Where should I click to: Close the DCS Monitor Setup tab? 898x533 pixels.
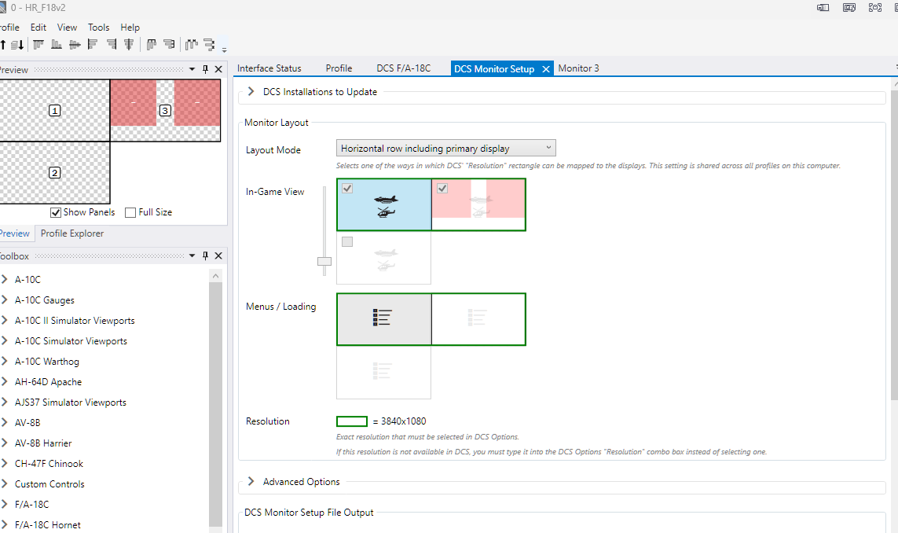[546, 68]
